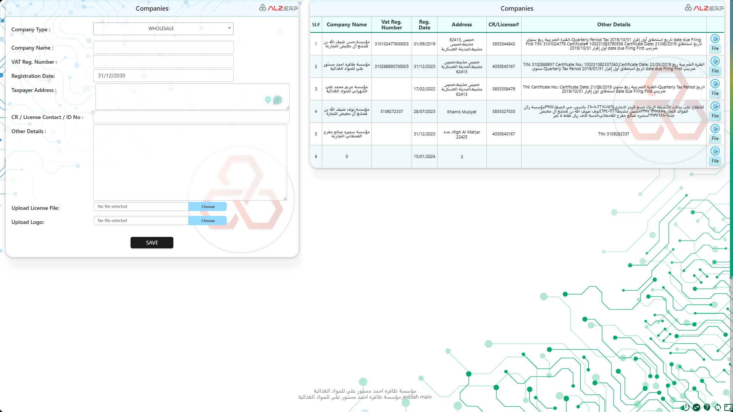This screenshot has width=733, height=412.
Task: Click into the Other Details text area
Action: tap(190, 163)
